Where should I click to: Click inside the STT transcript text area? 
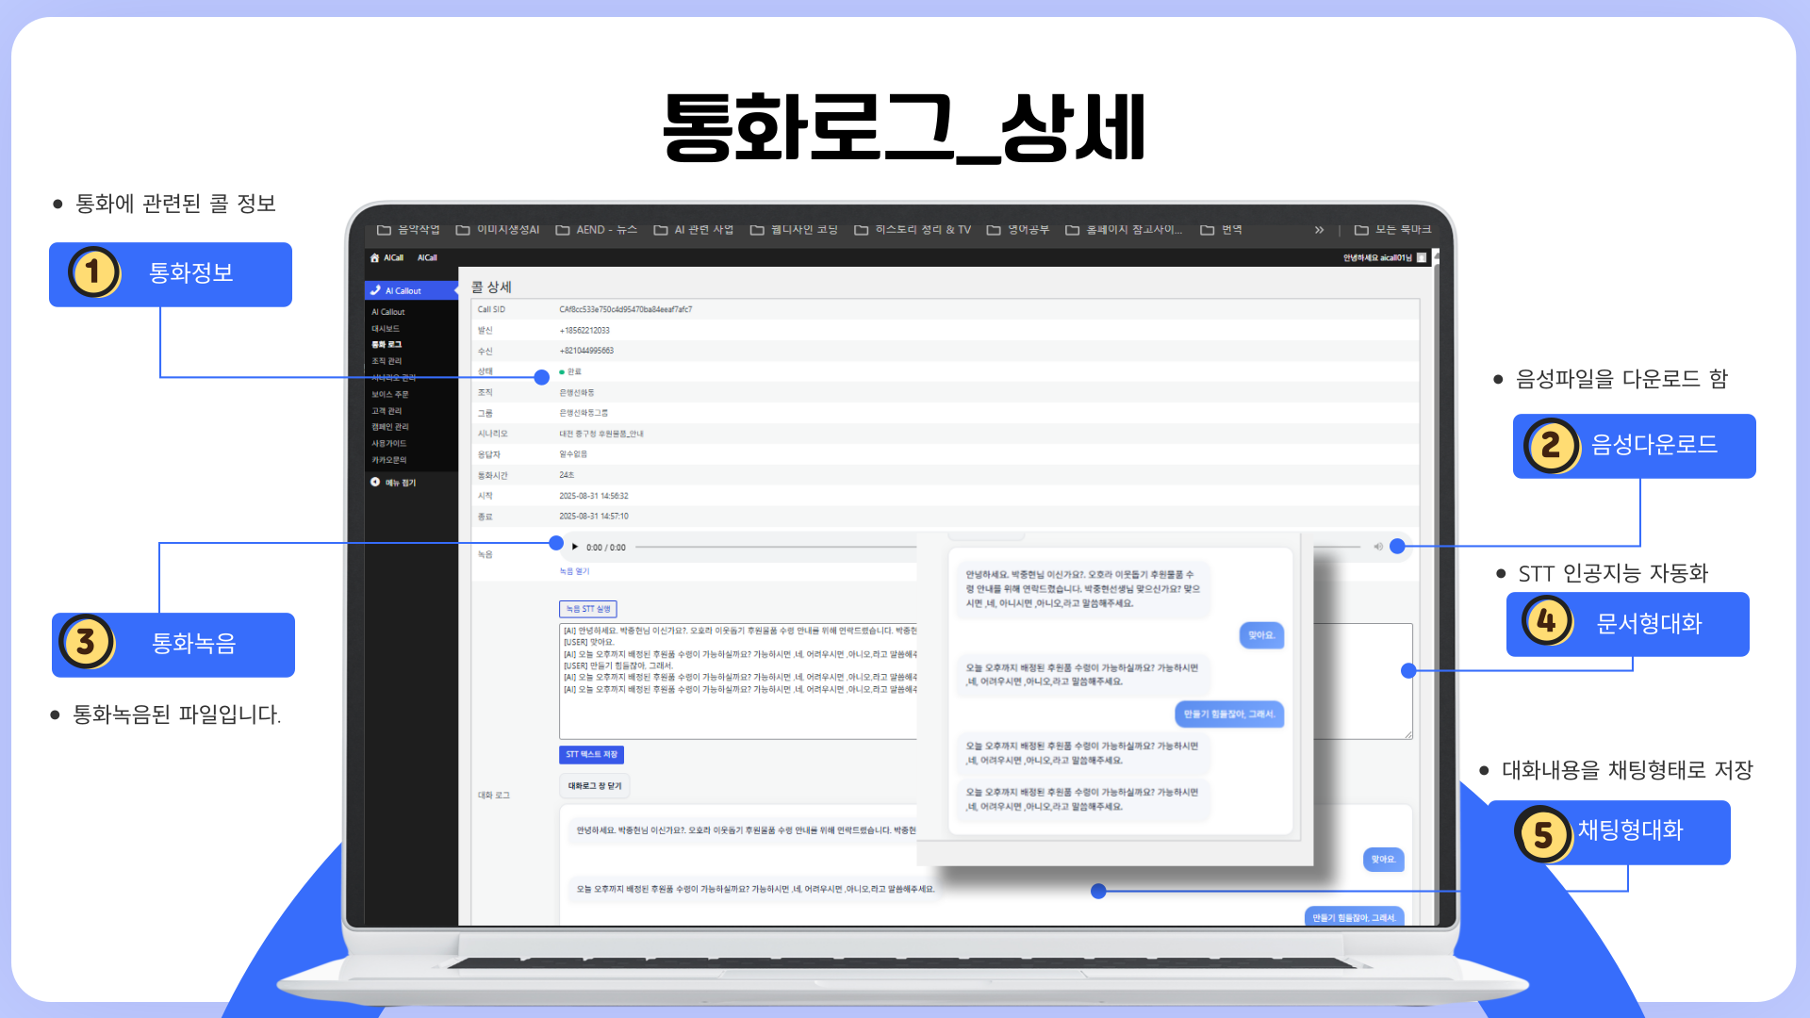coord(735,712)
